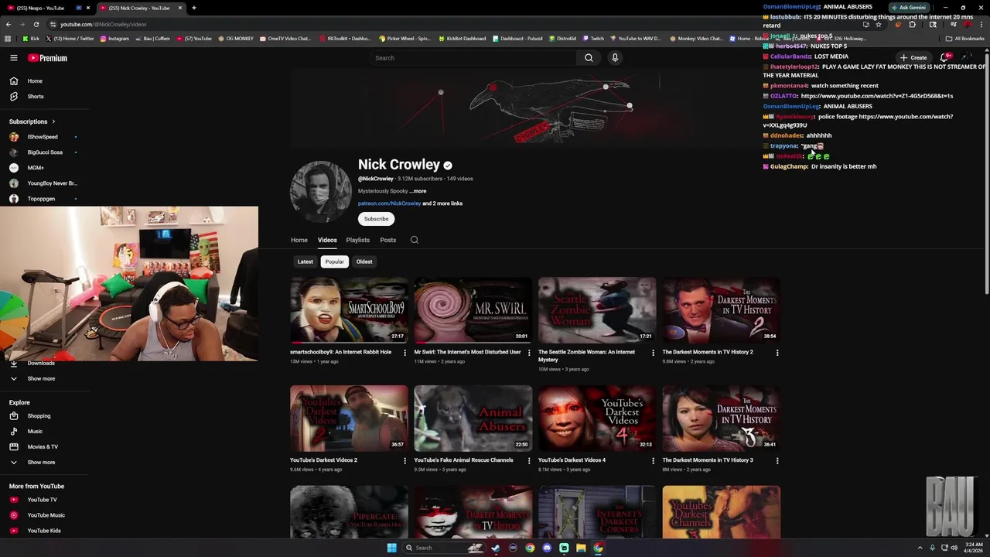Open Downloads in the sidebar
The width and height of the screenshot is (990, 557).
41,364
